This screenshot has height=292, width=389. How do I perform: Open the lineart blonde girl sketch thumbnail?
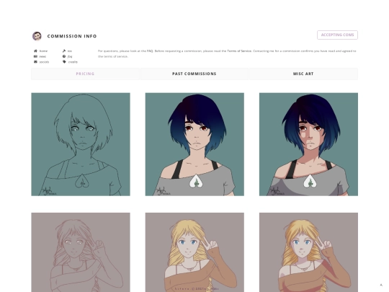[81, 252]
